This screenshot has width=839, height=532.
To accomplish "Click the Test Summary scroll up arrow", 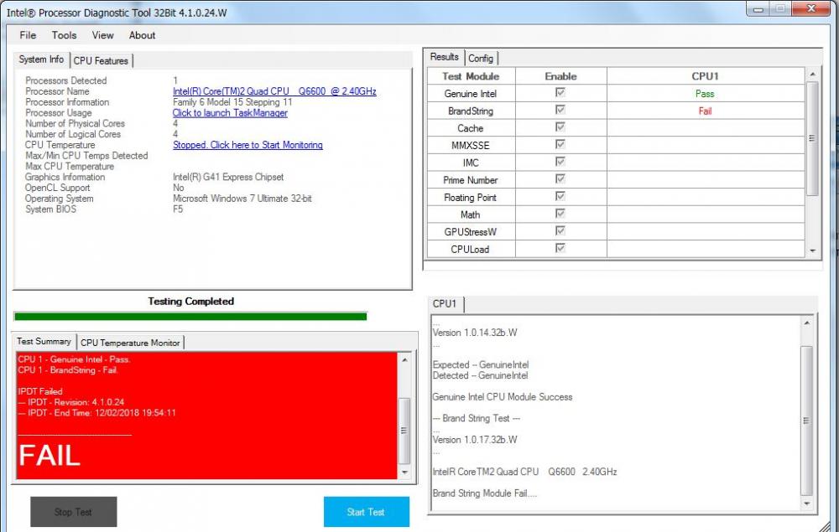I will [404, 360].
